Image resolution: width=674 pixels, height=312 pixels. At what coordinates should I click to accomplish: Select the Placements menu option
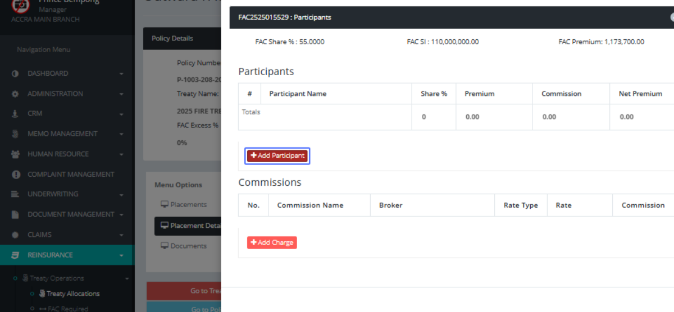[188, 205]
